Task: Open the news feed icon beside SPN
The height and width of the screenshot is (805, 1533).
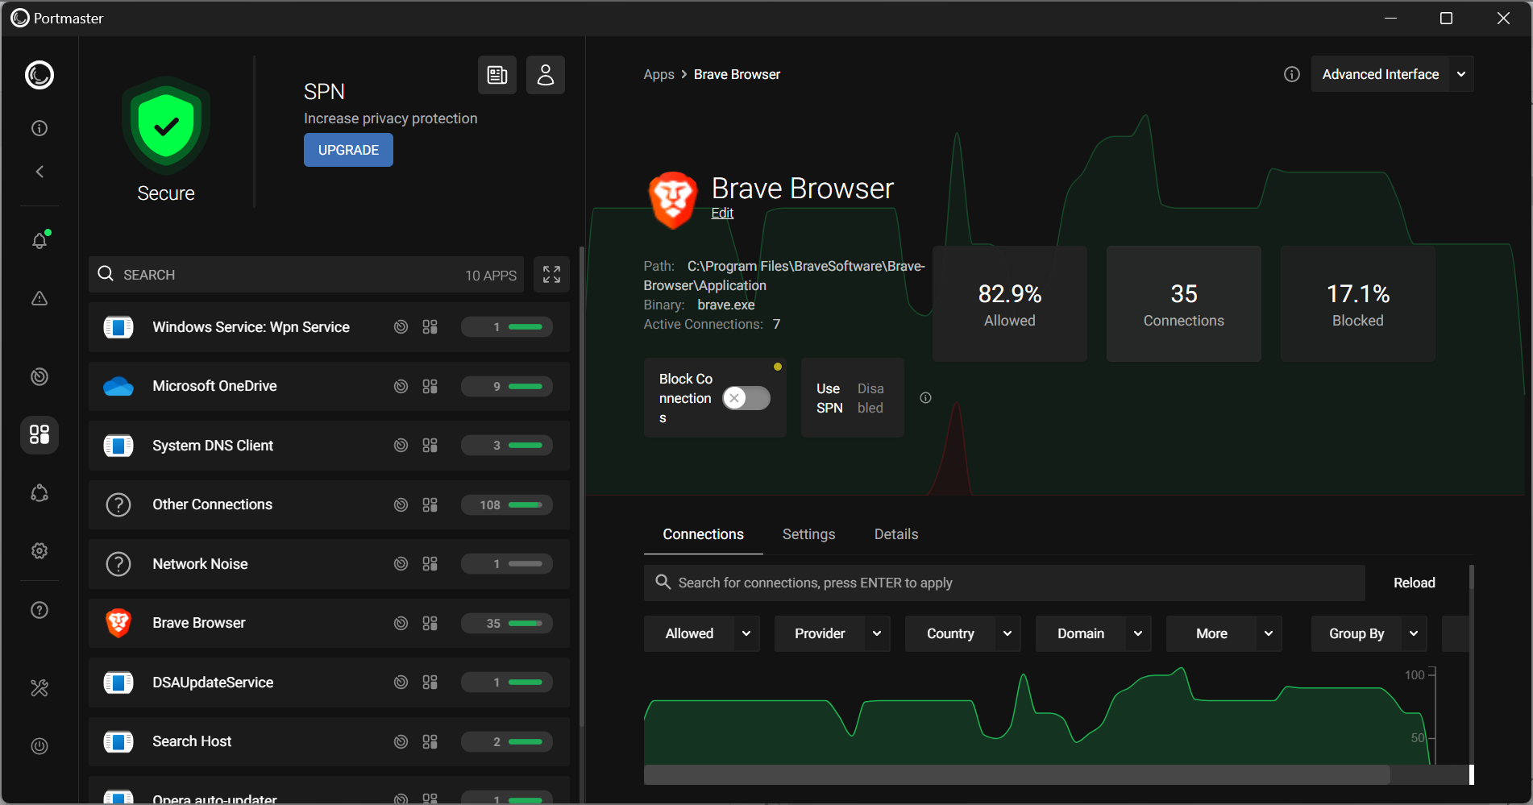Action: pyautogui.click(x=497, y=75)
